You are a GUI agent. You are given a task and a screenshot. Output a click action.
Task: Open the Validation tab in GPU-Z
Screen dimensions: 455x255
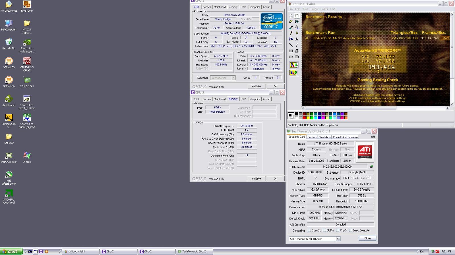point(325,137)
